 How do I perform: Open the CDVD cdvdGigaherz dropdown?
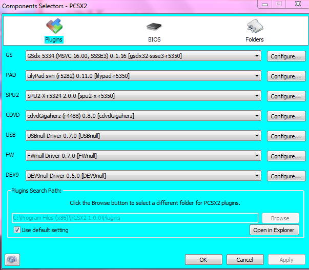[143, 116]
